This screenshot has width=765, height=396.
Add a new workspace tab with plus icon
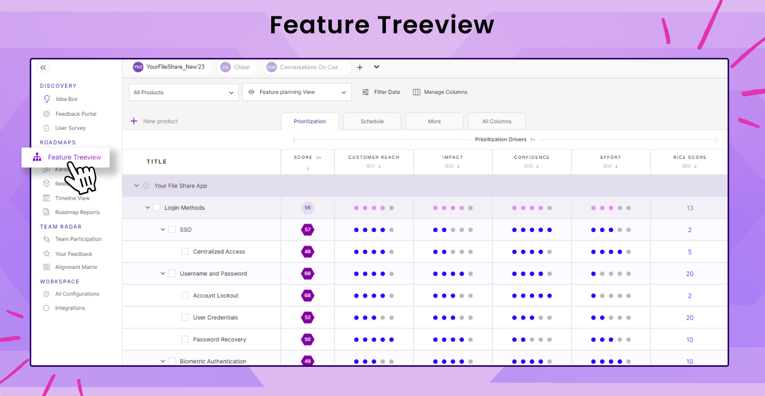[360, 67]
